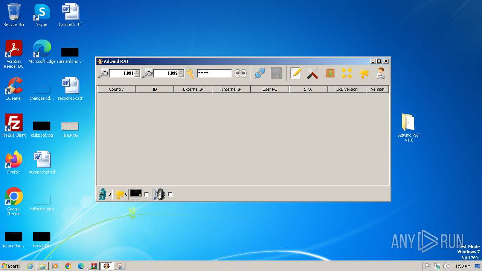482x271 pixels.
Task: Minimize the Adwind RAT window
Action: tap(373, 61)
